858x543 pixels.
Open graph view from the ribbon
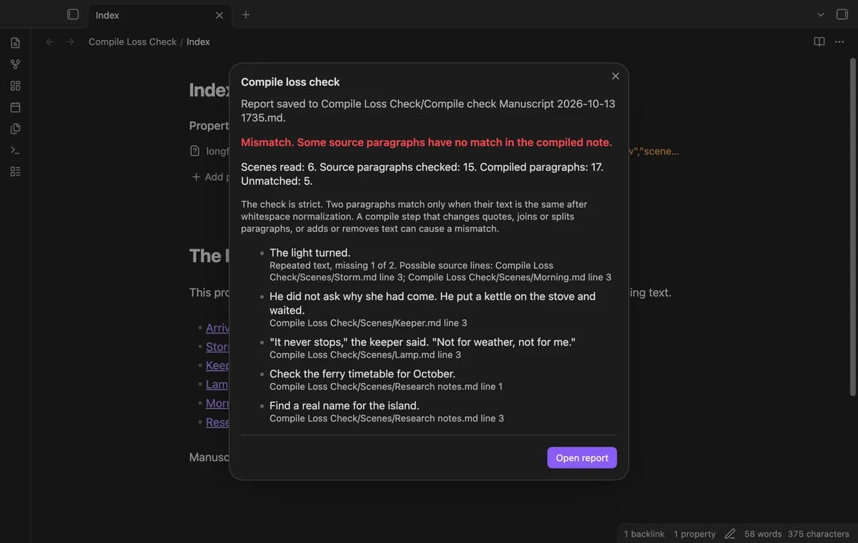pos(15,65)
